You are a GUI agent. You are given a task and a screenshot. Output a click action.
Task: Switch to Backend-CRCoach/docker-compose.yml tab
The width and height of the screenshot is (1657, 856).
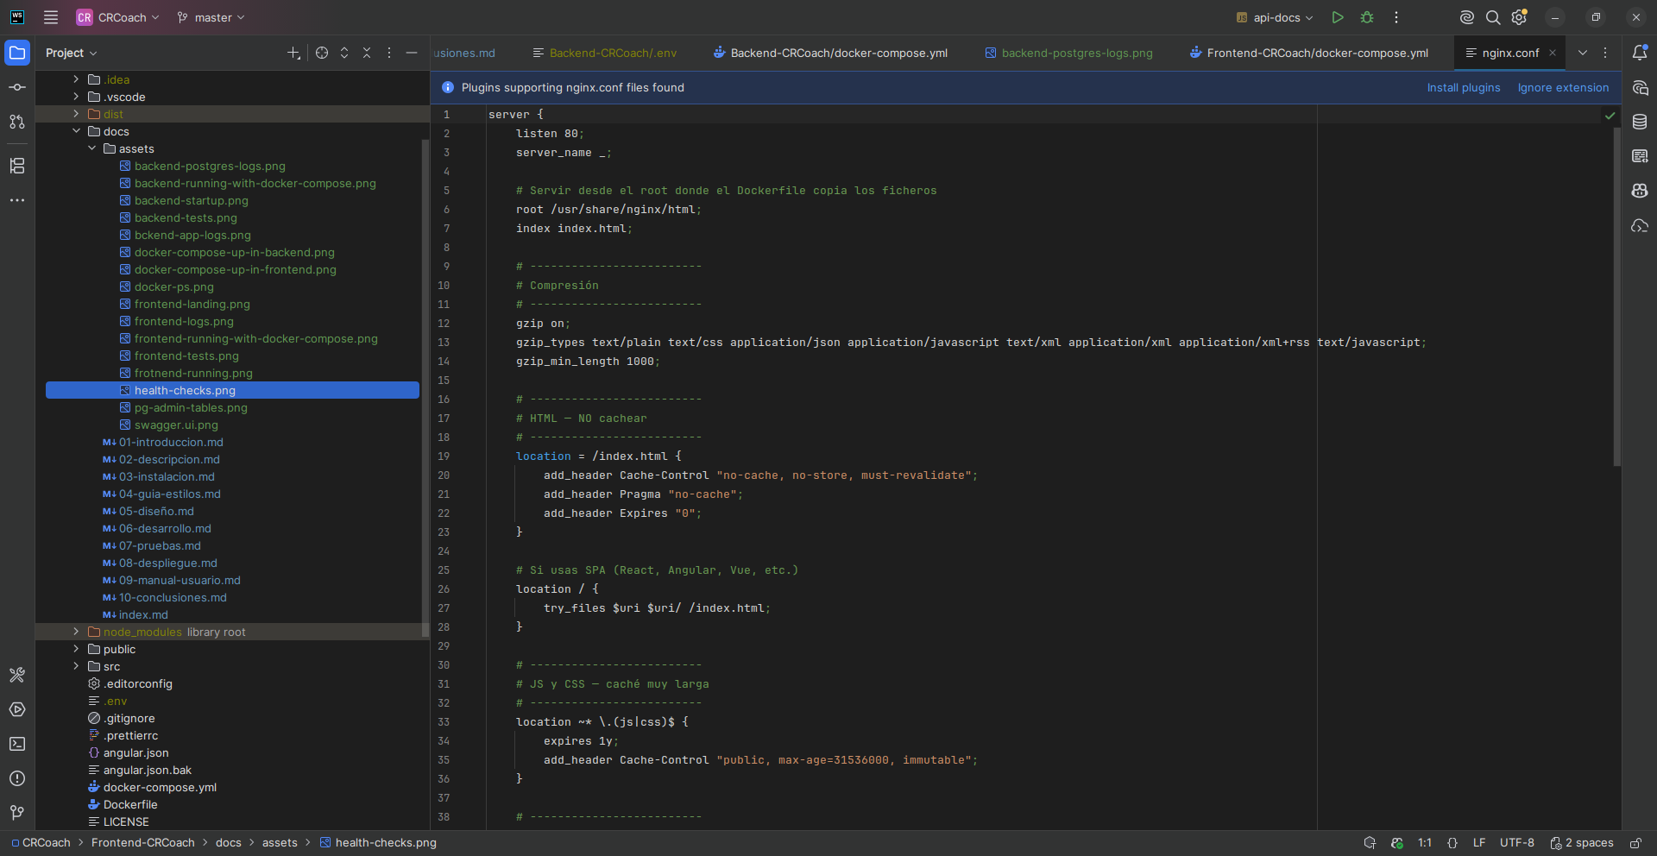(x=830, y=53)
